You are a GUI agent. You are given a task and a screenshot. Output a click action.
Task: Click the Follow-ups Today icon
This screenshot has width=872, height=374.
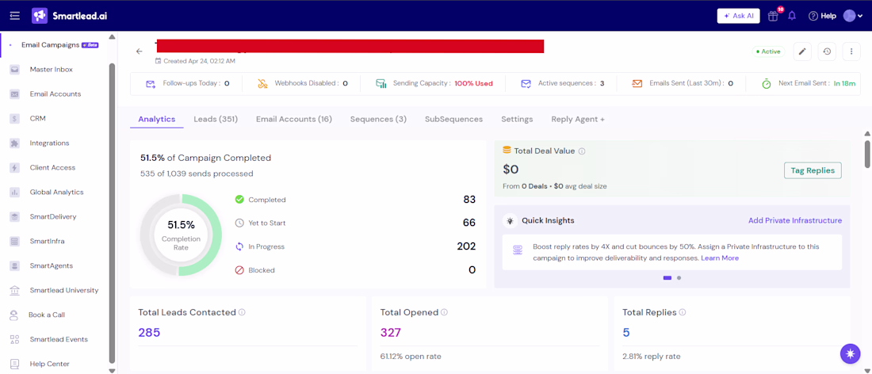pos(150,84)
